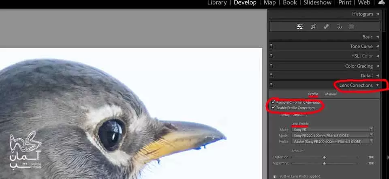Open the Map module
Image resolution: width=389 pixels, height=179 pixels.
[x=269, y=3]
